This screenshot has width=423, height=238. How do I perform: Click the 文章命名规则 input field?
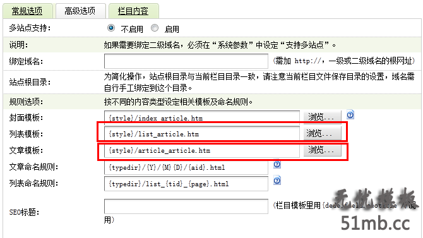pos(186,167)
